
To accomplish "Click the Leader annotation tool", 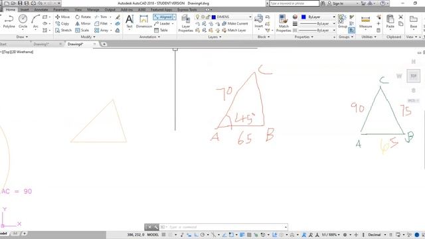I will pyautogui.click(x=162, y=24).
